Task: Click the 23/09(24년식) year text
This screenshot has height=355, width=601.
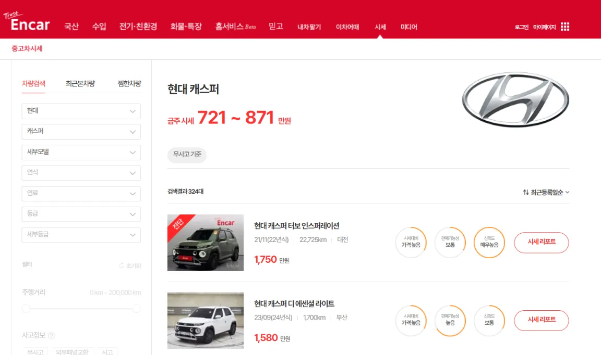Action: coord(273,318)
